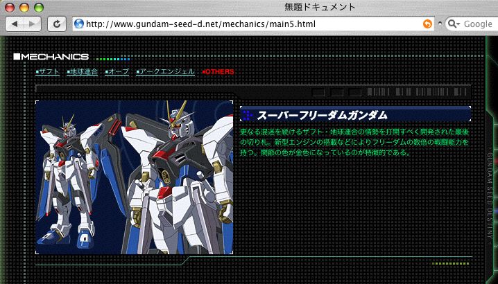The image size is (498, 284).
Task: Click the URL address bar text
Action: pyautogui.click(x=200, y=24)
